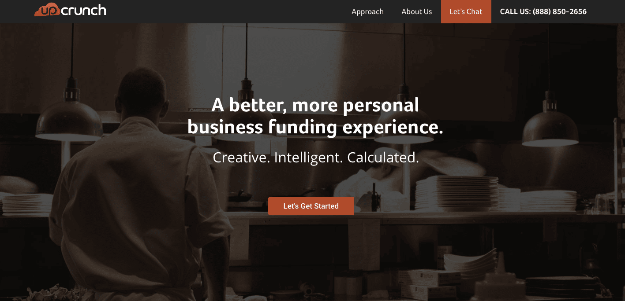Screen dimensions: 625x301
Task: Go to the About Us page
Action: pyautogui.click(x=417, y=12)
